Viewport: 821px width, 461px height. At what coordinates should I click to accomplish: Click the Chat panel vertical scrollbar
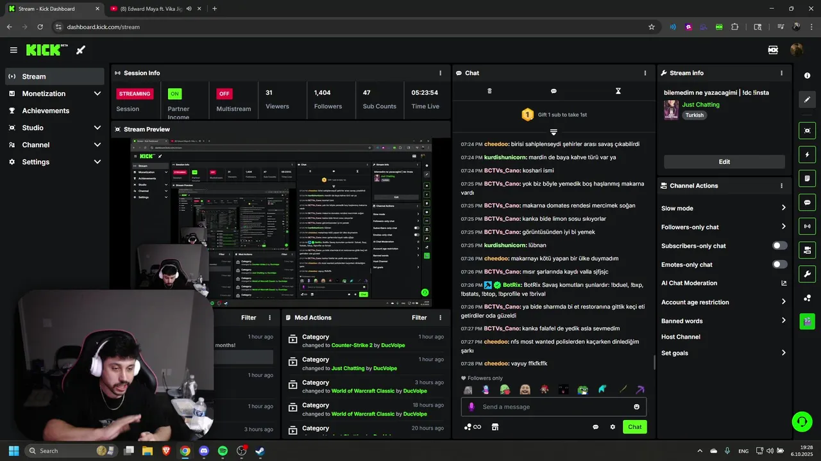click(x=654, y=362)
